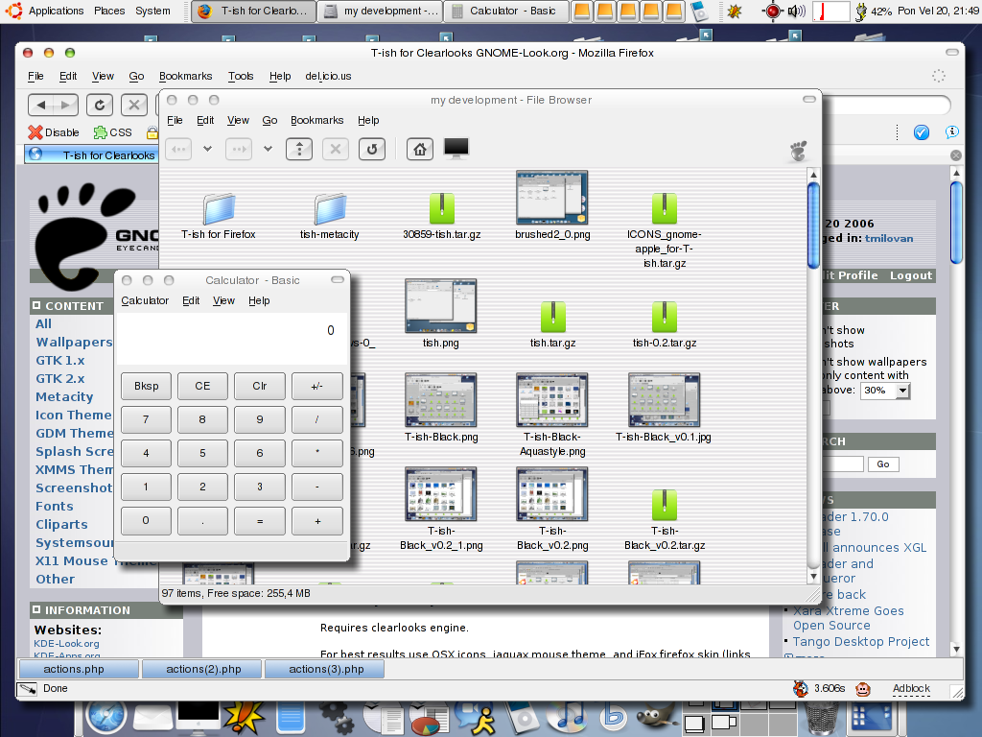Viewport: 982px width, 737px height.
Task: Open Trash from the dock
Action: coord(821,718)
